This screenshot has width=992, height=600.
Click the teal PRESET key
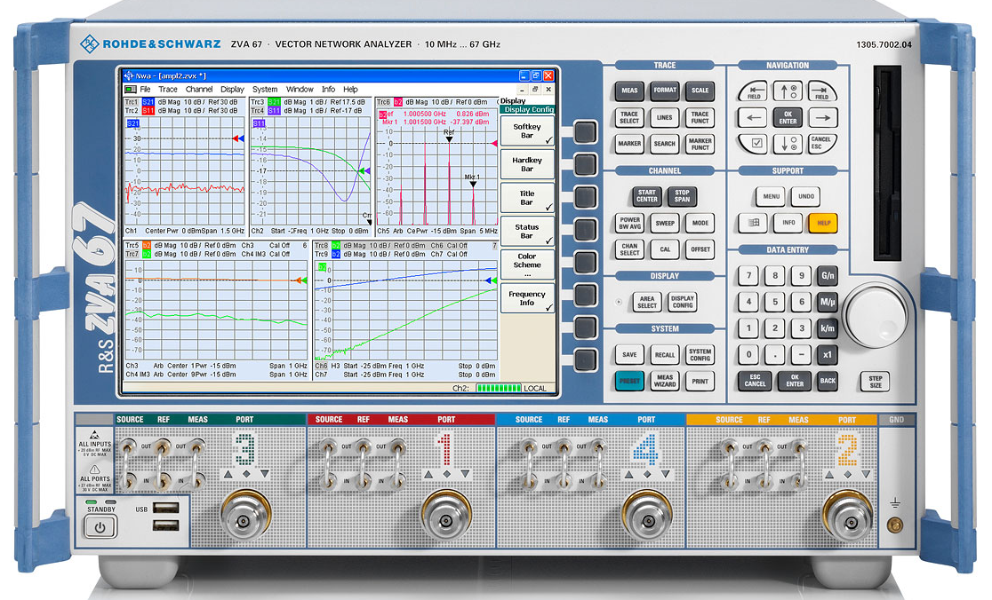click(x=629, y=381)
